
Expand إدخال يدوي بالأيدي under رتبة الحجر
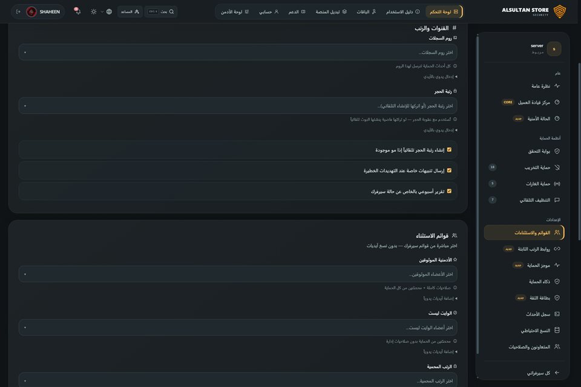pos(440,130)
